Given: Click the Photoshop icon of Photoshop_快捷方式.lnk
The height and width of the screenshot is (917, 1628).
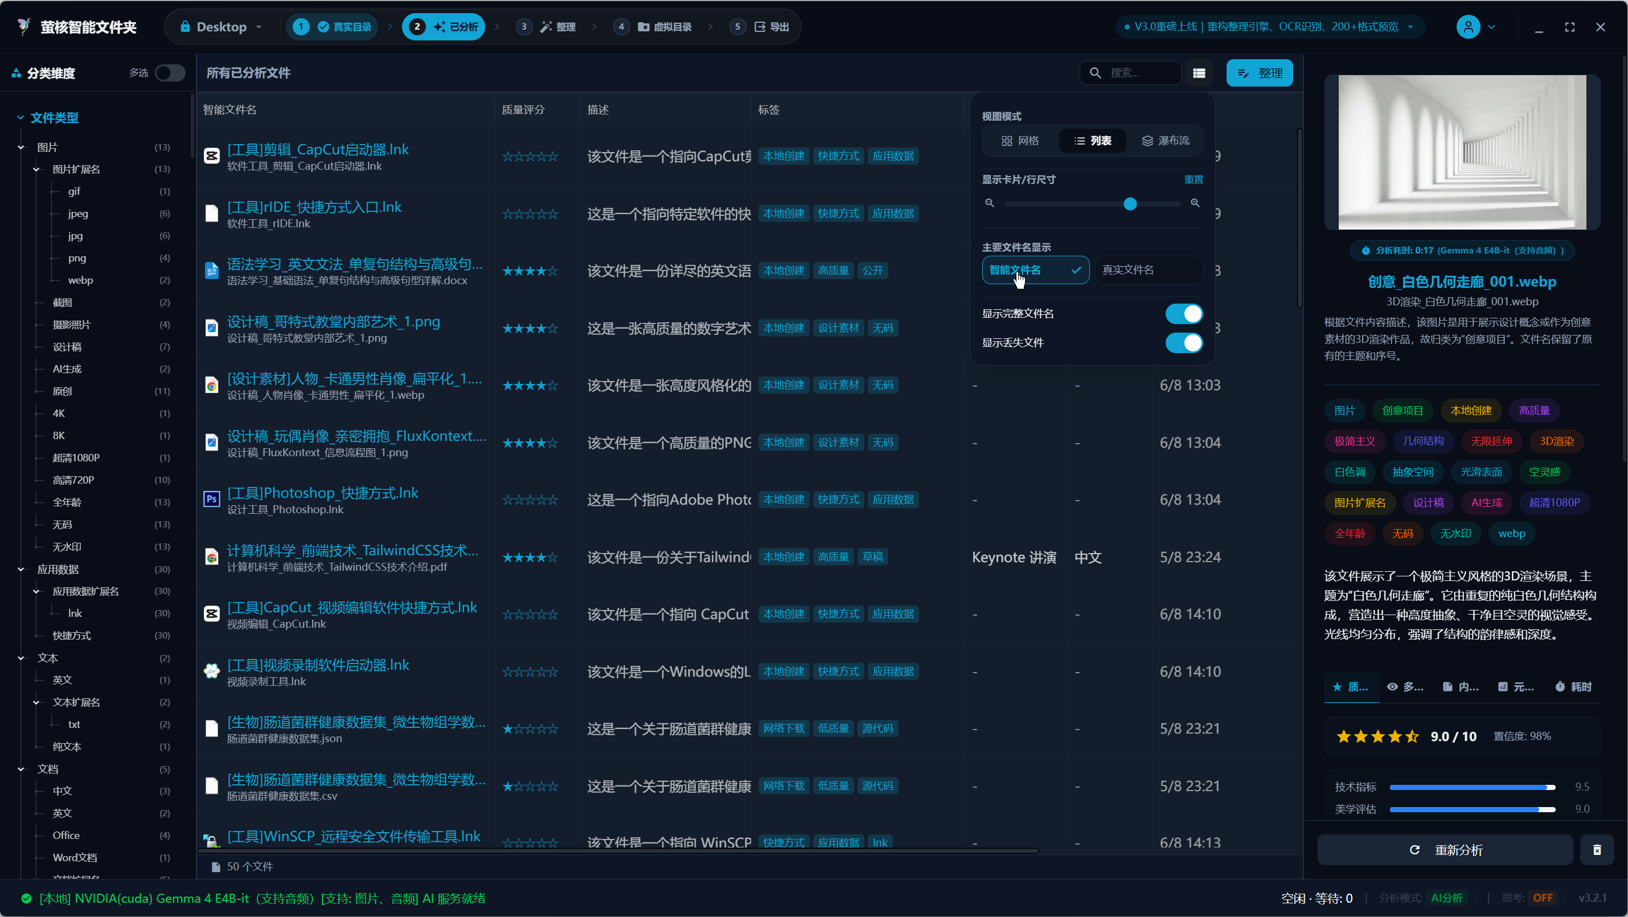Looking at the screenshot, I should 212,500.
